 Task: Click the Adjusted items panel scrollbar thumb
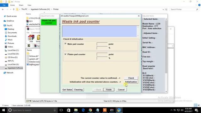[166, 47]
